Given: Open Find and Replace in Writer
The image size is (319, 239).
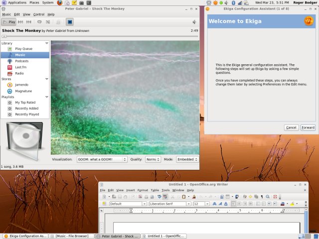Looking at the screenshot, I should point(245,197).
